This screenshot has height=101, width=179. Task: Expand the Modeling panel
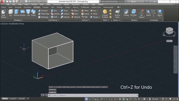tap(18, 20)
